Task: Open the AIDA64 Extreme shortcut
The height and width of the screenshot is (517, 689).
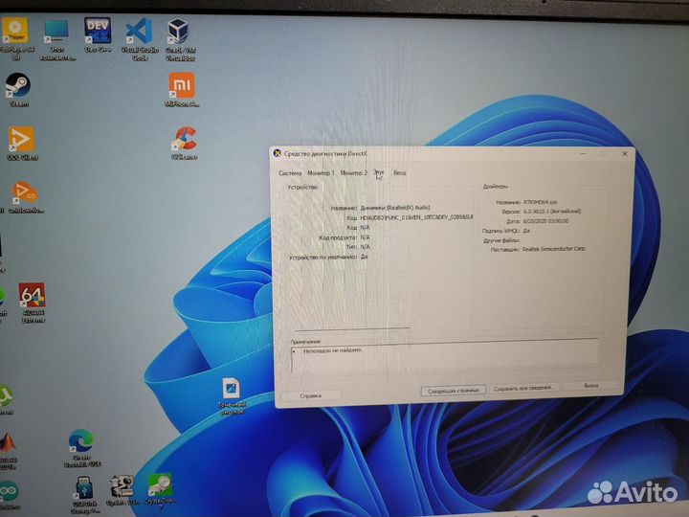Action: click(x=32, y=298)
